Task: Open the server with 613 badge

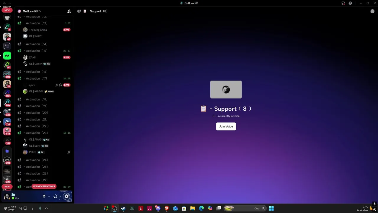Action: point(7,131)
